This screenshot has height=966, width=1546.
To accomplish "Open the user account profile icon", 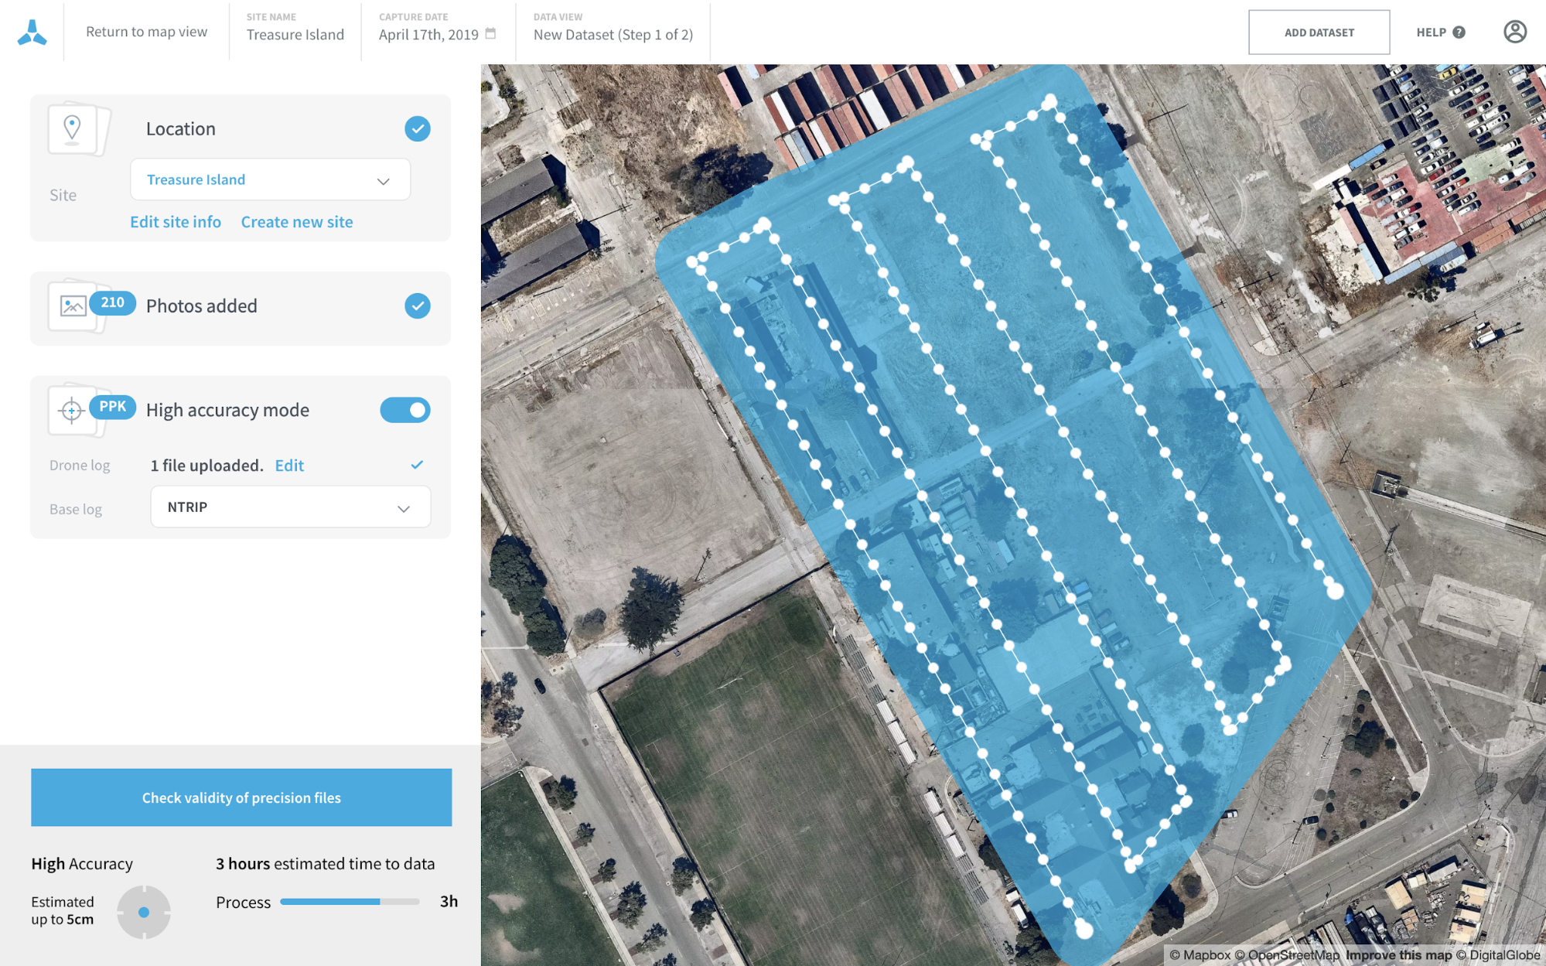I will (1514, 32).
